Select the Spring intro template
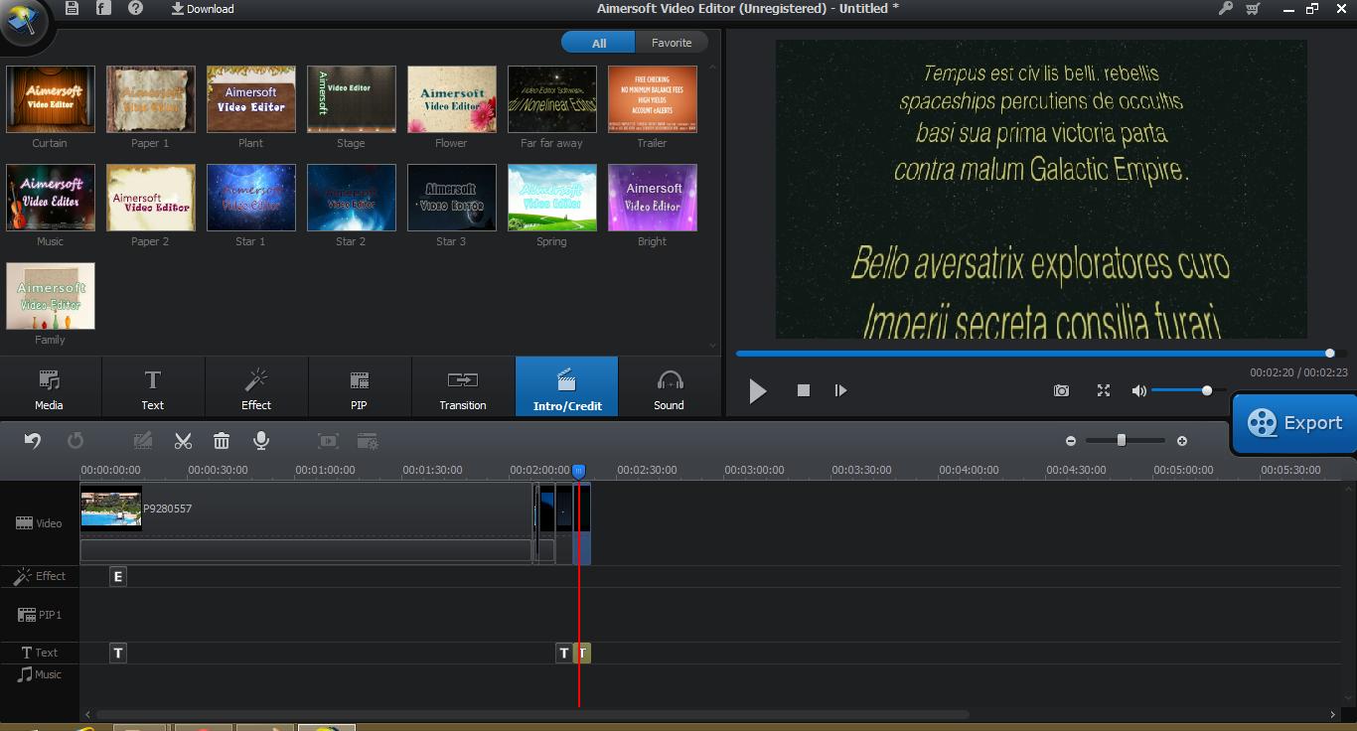1357x731 pixels. click(552, 198)
